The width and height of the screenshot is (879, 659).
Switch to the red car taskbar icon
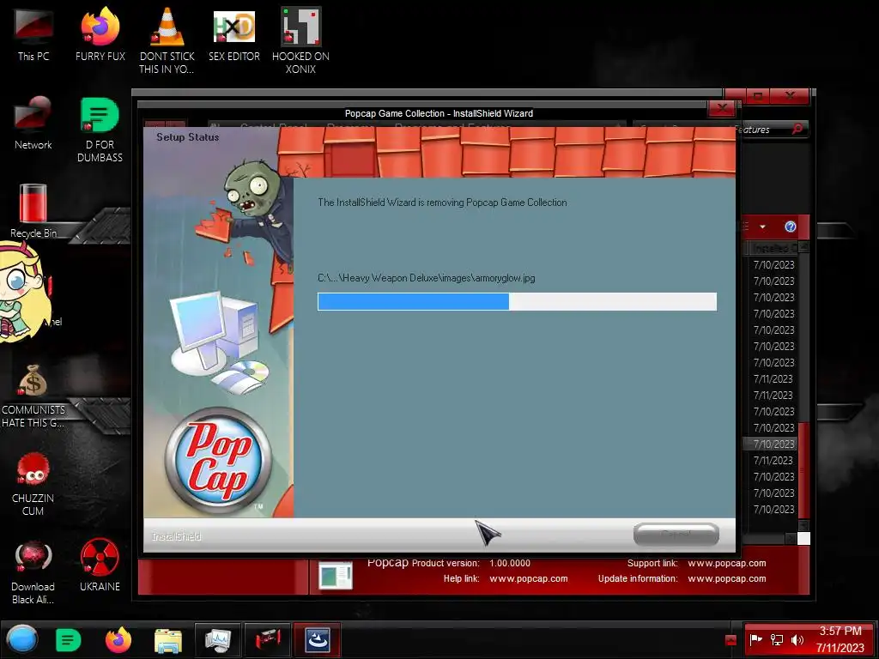(268, 640)
